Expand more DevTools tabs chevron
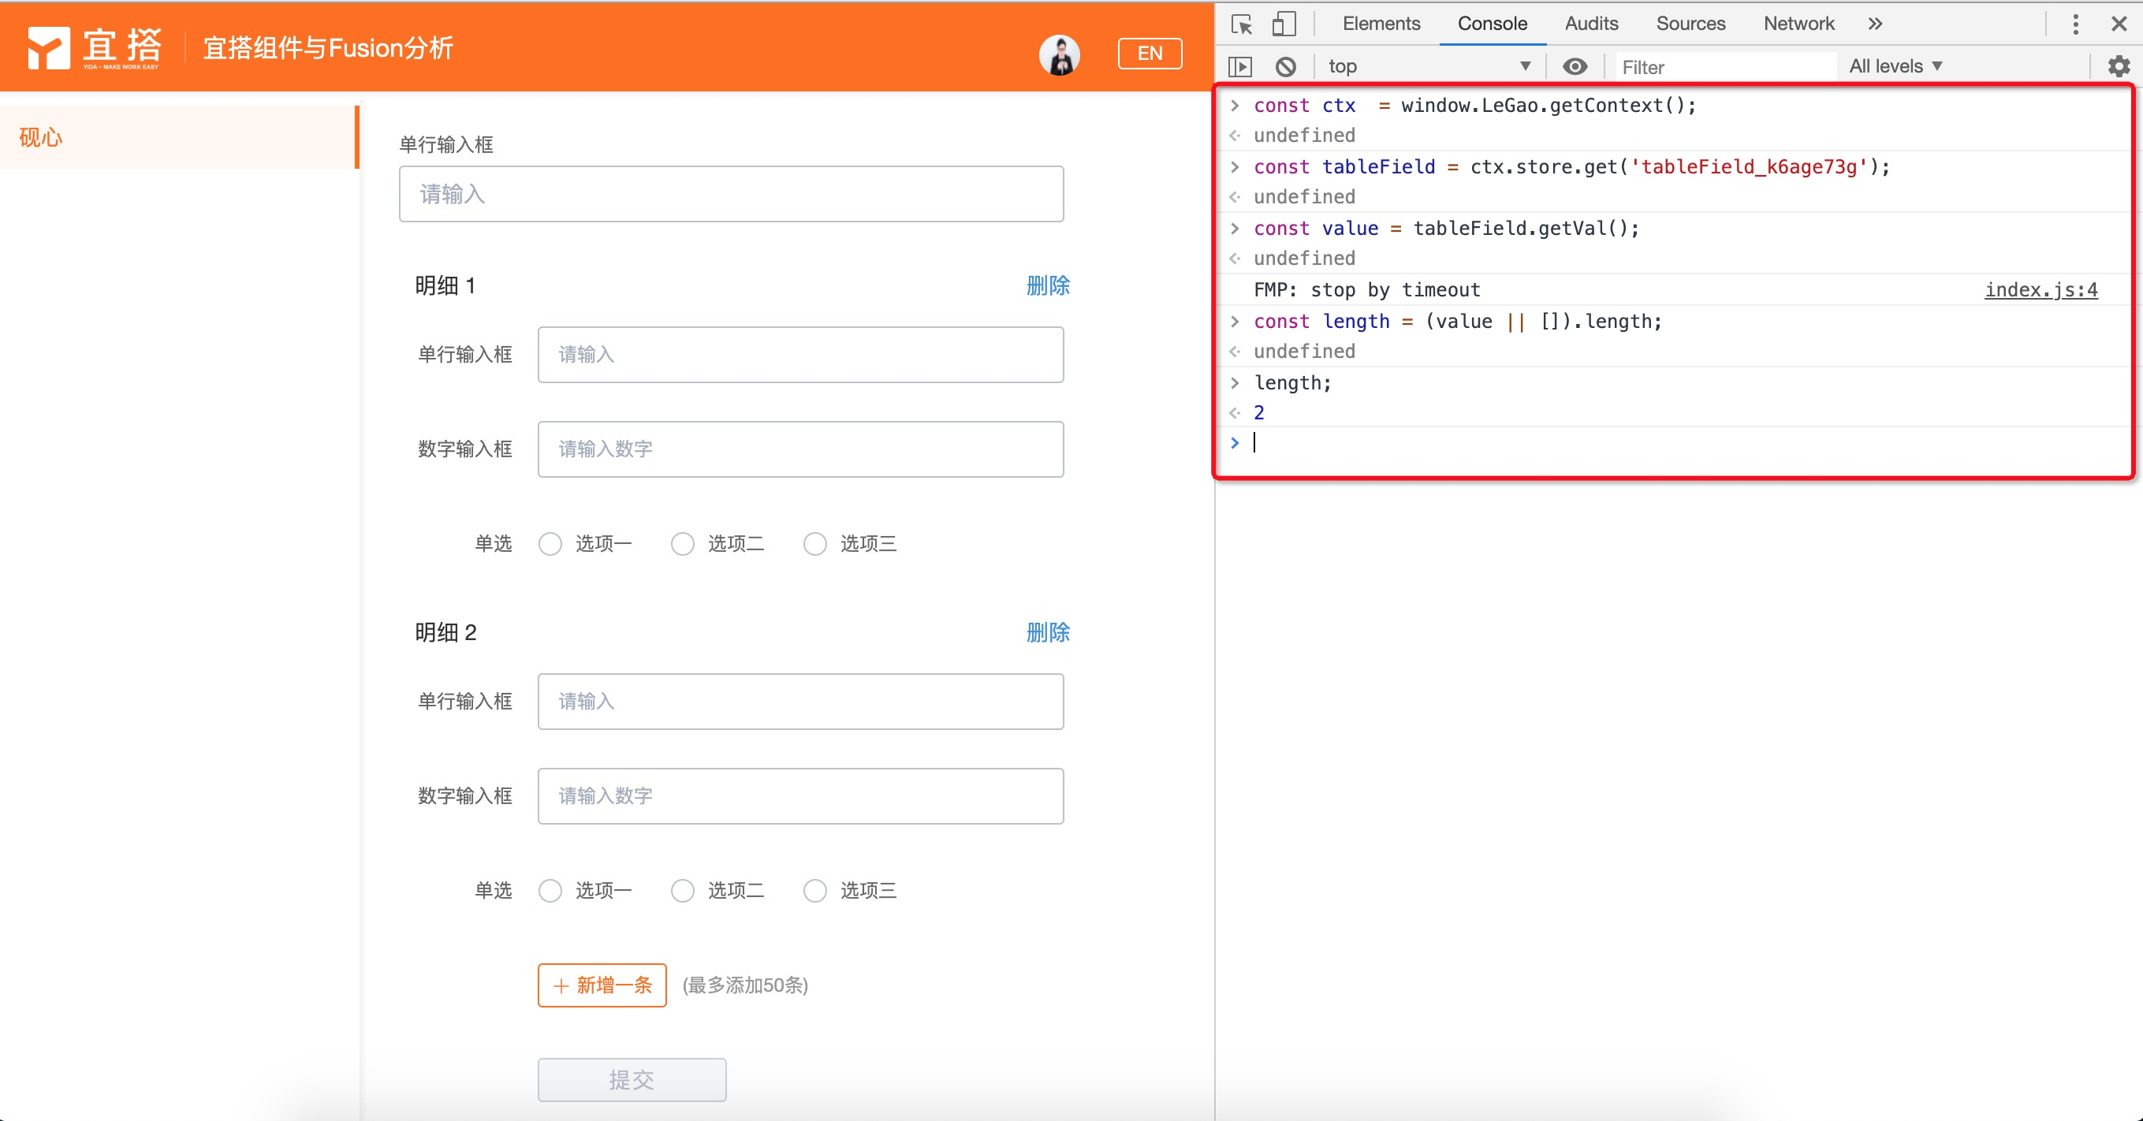This screenshot has width=2143, height=1121. (1875, 24)
